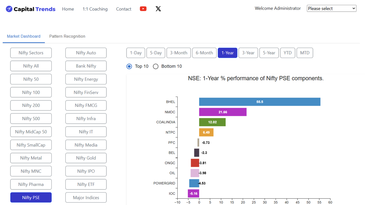Choose the 5-Day period button
Viewport: 365px width, 205px height.
(x=156, y=53)
